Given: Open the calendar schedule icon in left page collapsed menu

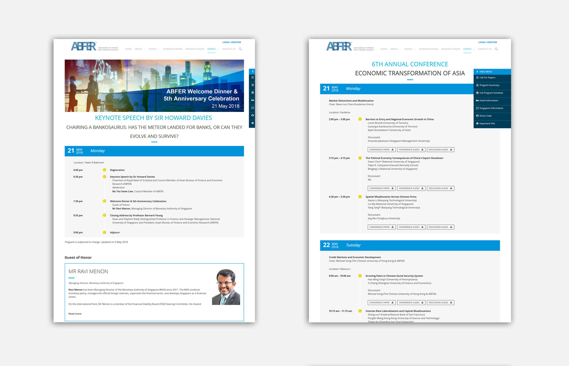Looking at the screenshot, I should click(x=252, y=93).
